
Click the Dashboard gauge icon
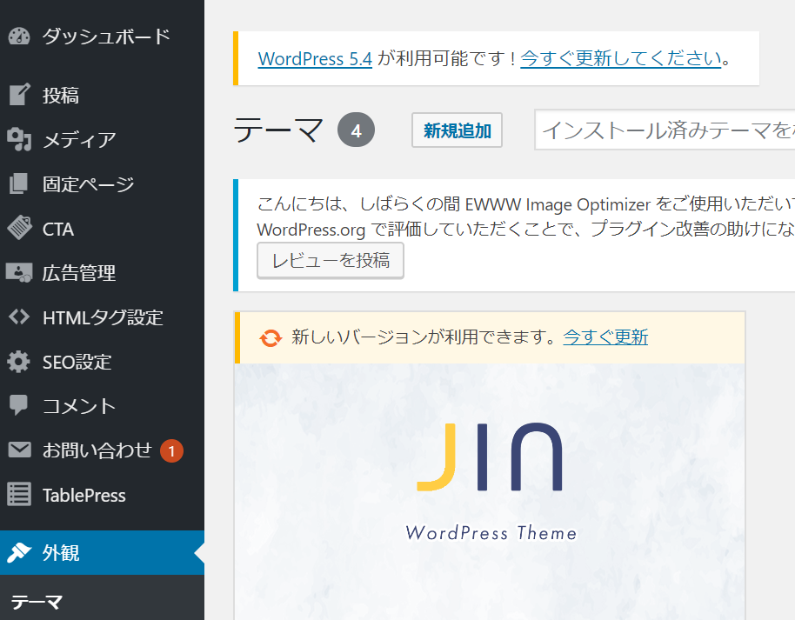point(19,37)
